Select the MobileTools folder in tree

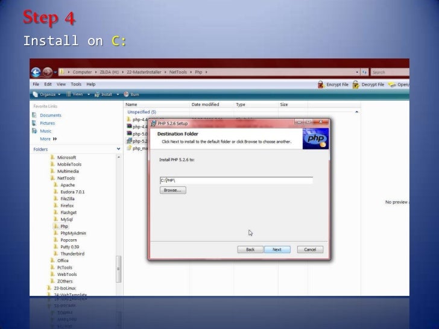(69, 164)
